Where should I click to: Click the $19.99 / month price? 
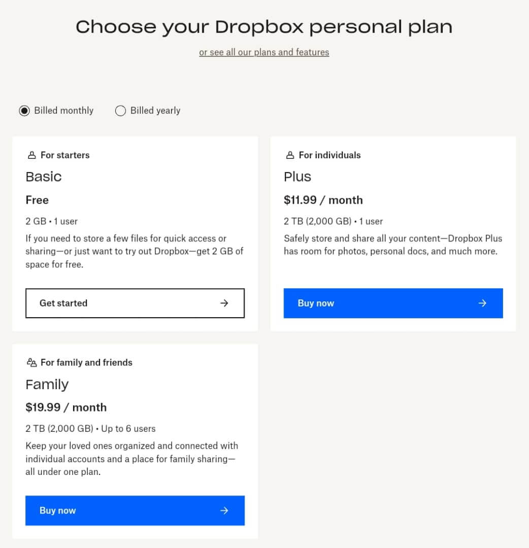pyautogui.click(x=66, y=407)
